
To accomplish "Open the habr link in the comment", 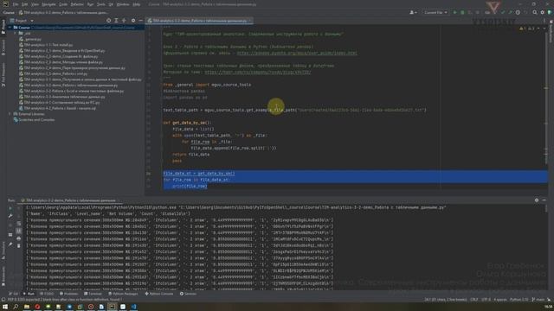I will pos(258,72).
